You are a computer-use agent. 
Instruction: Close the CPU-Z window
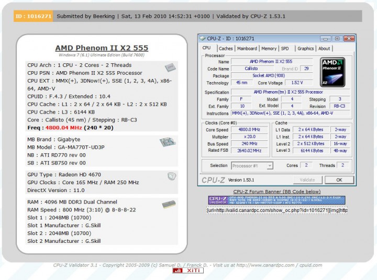point(349,38)
